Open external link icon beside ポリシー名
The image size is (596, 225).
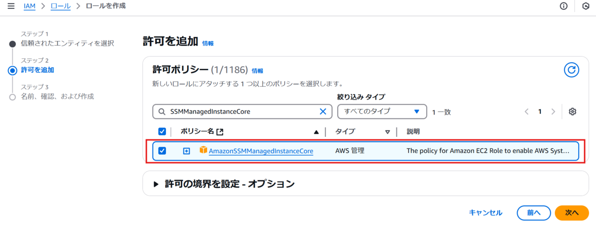coord(220,132)
